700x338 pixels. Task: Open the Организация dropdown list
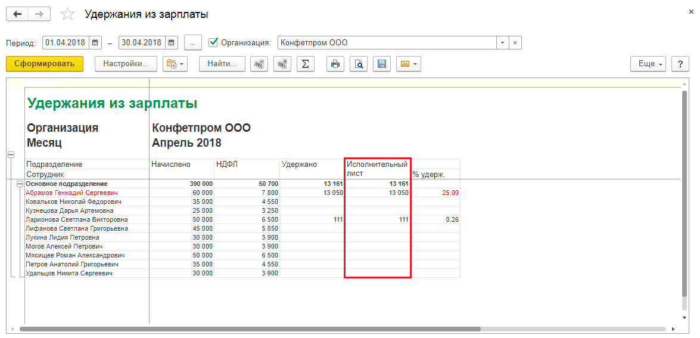pos(502,43)
